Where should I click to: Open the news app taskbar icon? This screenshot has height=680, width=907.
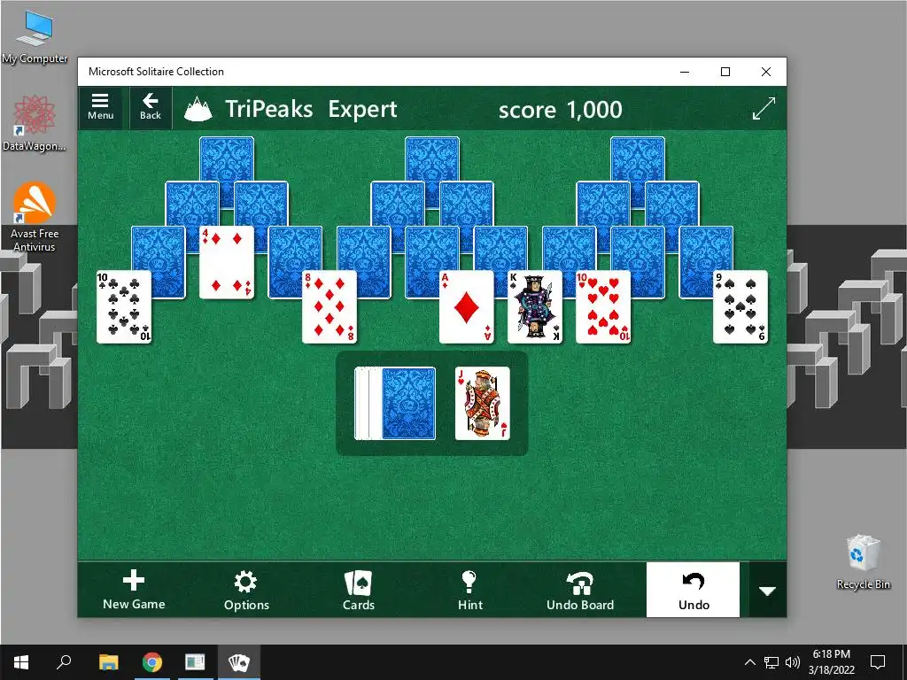pos(195,662)
